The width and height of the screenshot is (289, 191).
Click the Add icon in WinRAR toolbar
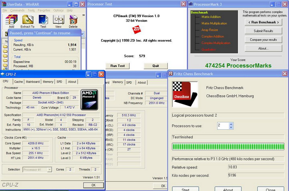11,21
